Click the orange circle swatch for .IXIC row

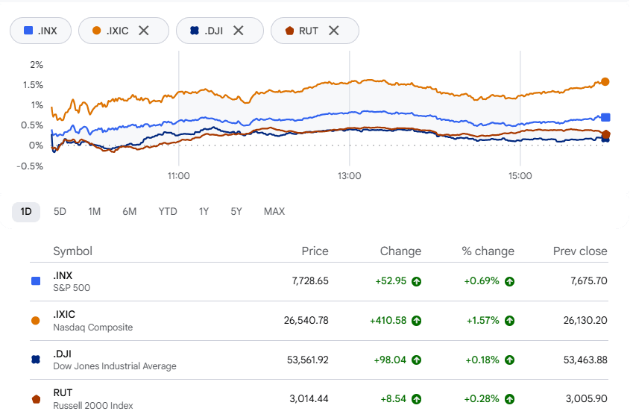(36, 321)
